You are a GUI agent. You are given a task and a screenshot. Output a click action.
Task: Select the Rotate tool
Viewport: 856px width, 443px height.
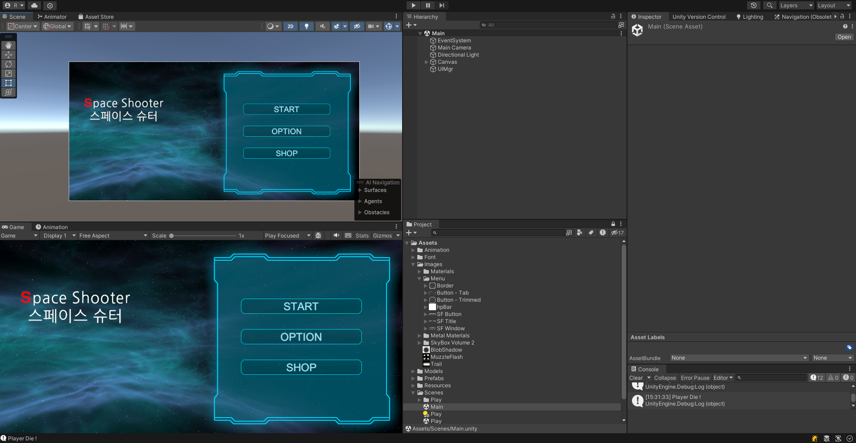[8, 64]
